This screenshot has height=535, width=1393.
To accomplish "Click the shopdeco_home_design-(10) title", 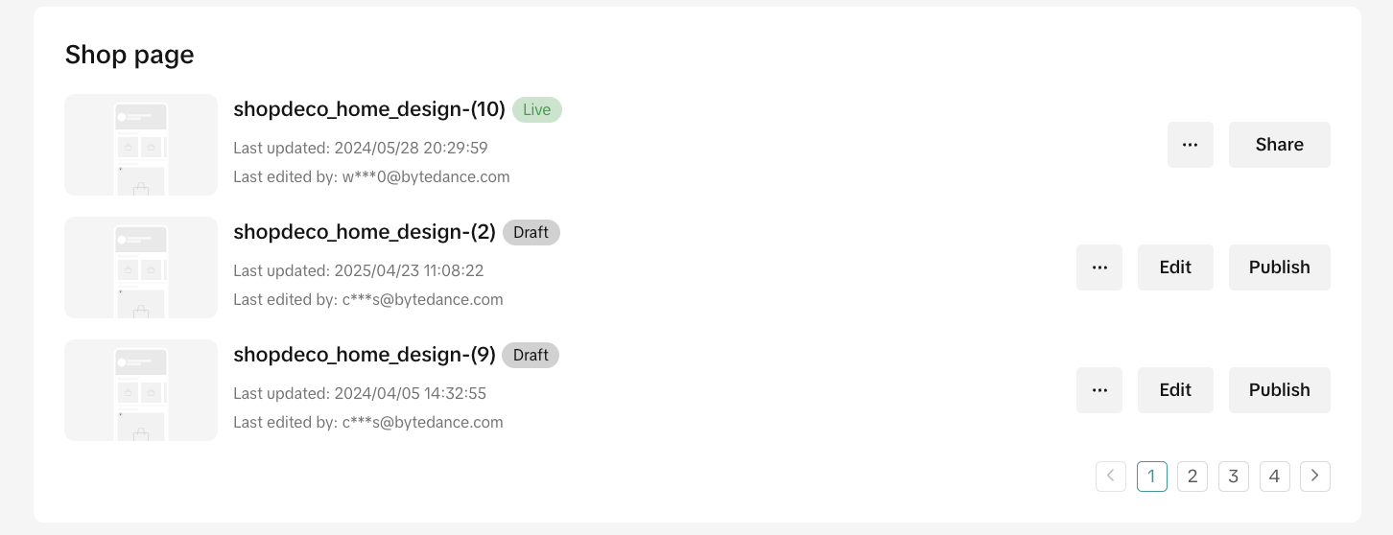I will click(369, 109).
